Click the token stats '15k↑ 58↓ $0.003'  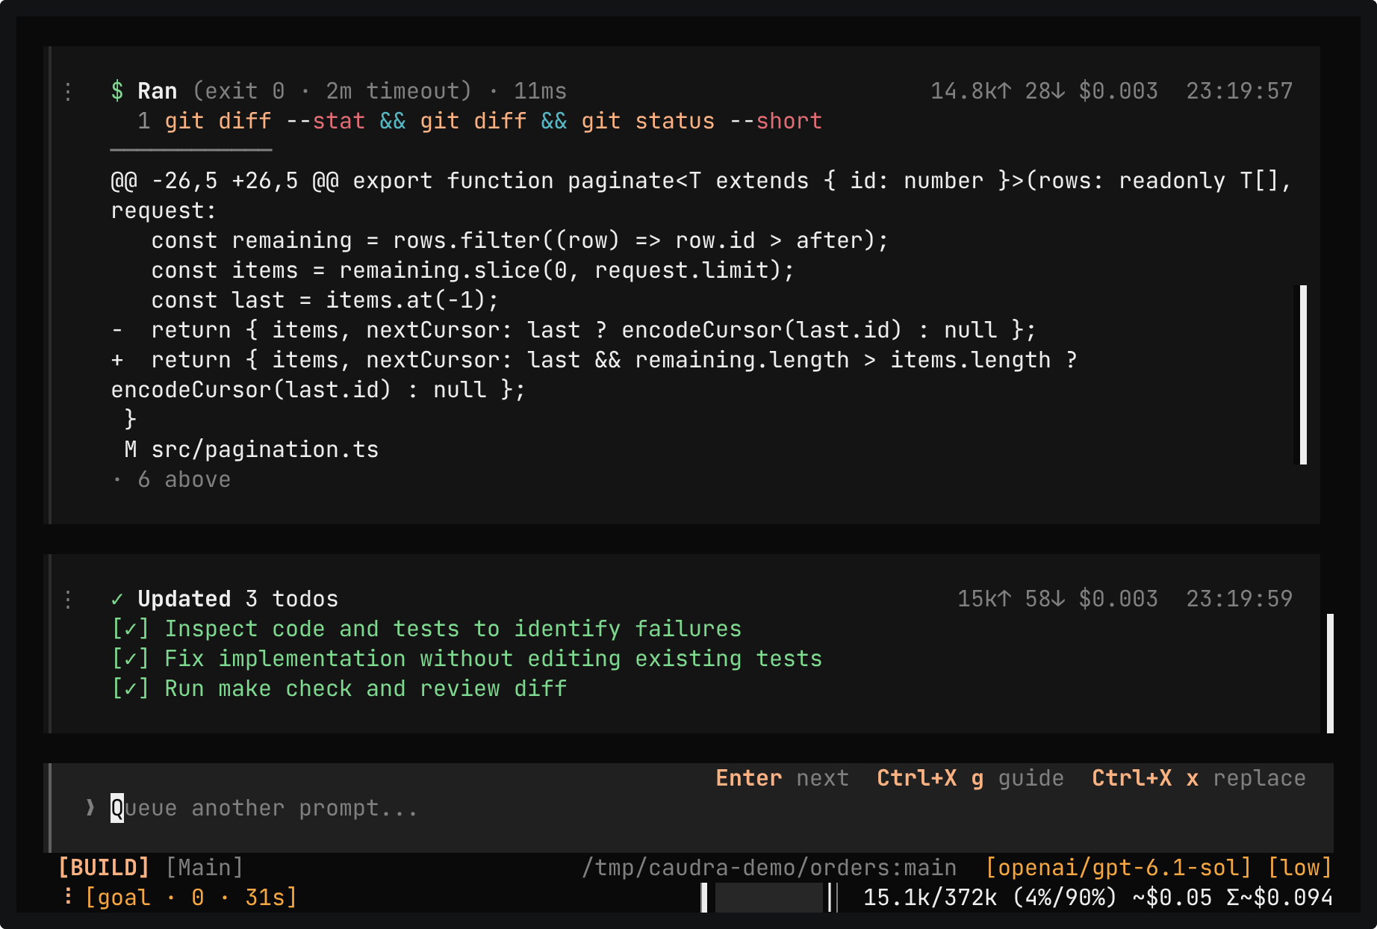click(x=1057, y=599)
